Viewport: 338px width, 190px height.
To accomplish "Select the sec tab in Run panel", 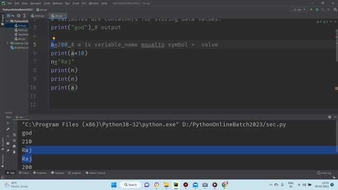I will pos(21,117).
